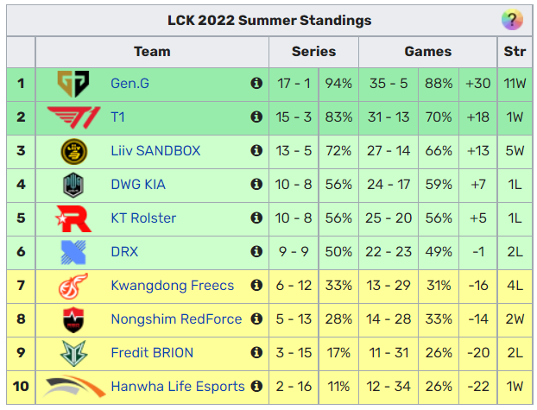537x410 pixels.
Task: Click the Gen.G team logo
Action: point(73,84)
